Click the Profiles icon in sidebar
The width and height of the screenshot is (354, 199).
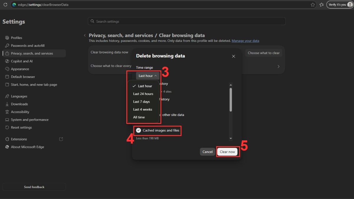tap(7, 38)
